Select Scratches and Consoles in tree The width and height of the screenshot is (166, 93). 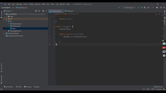tap(15, 36)
